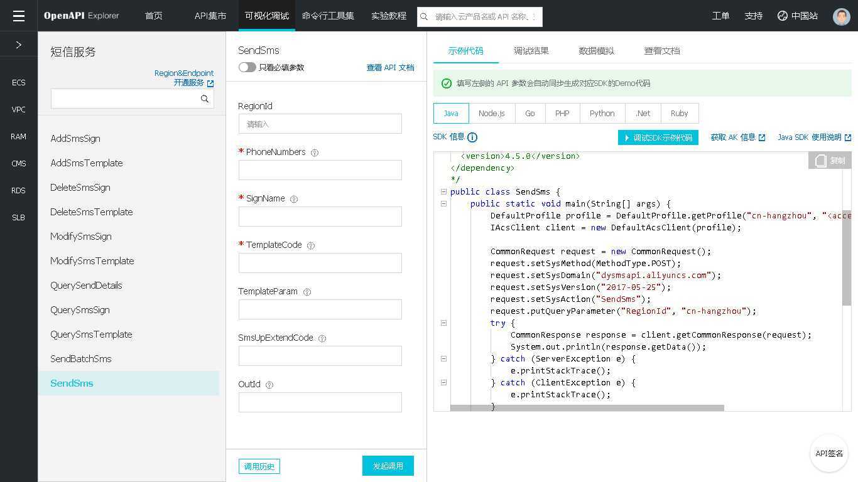Click the search icon in the API list filter

click(205, 99)
